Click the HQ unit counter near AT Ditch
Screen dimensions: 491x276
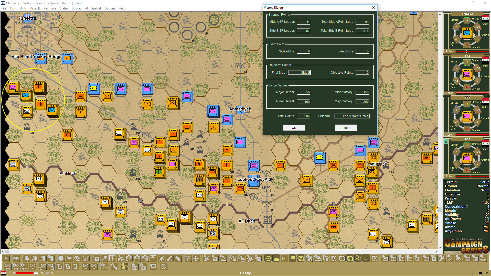(27, 189)
